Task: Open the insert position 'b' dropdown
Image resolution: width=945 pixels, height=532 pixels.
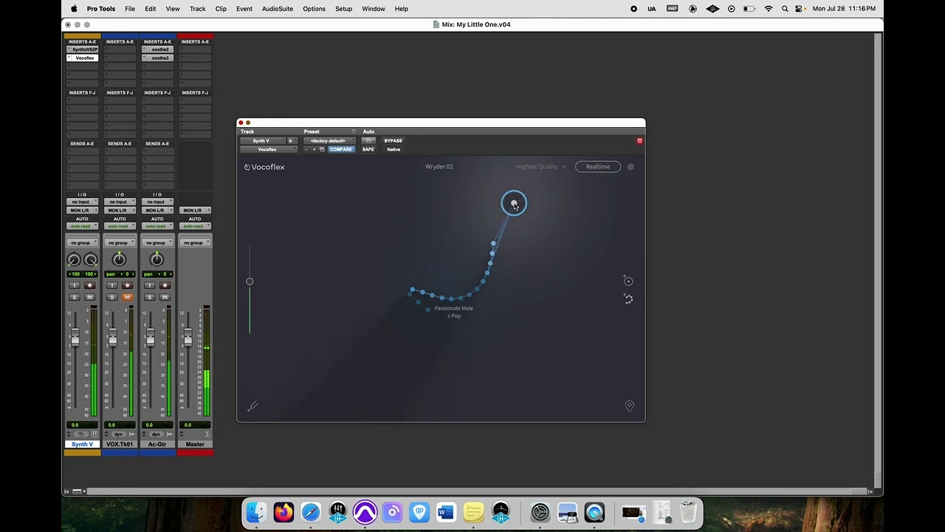Action: point(291,140)
